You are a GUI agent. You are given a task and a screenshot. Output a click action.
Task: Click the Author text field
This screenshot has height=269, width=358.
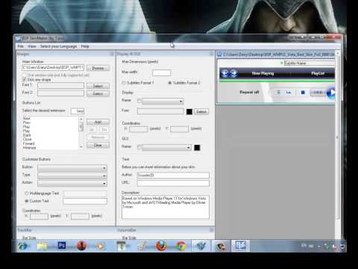[173, 176]
